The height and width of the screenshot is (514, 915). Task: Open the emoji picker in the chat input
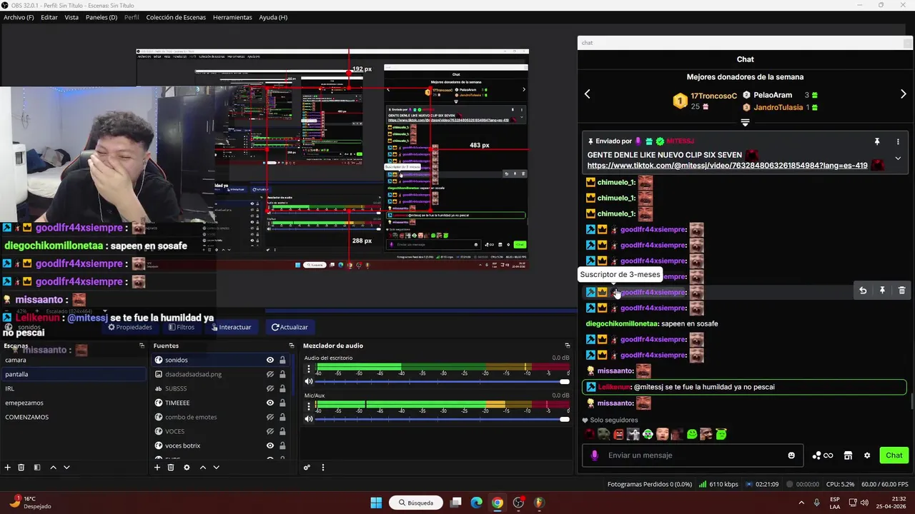pos(791,455)
